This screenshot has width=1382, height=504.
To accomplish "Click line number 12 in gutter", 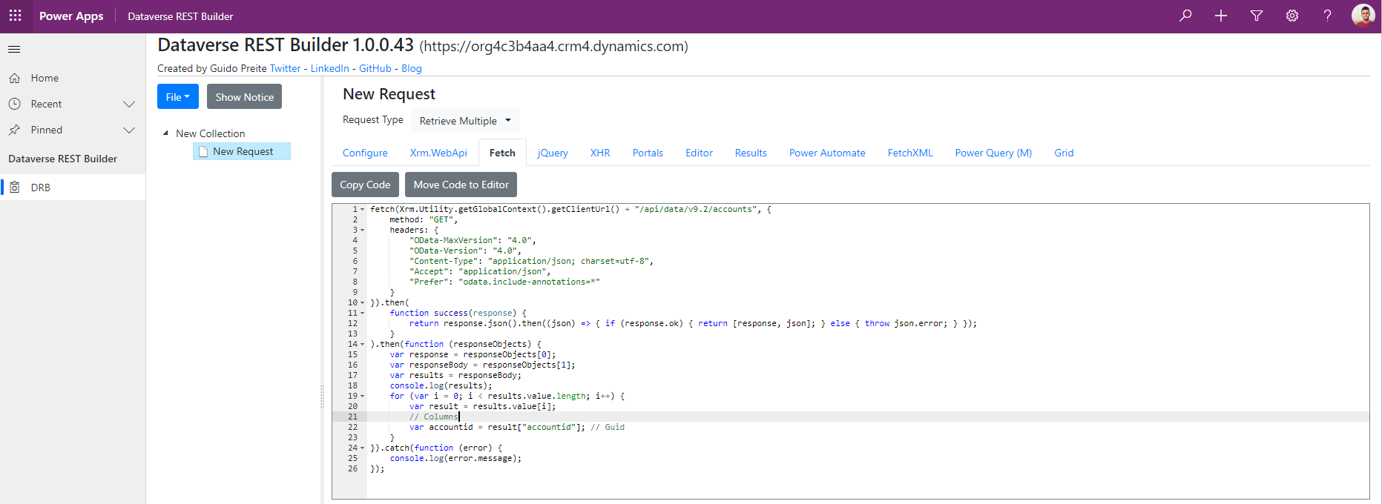I will 352,324.
